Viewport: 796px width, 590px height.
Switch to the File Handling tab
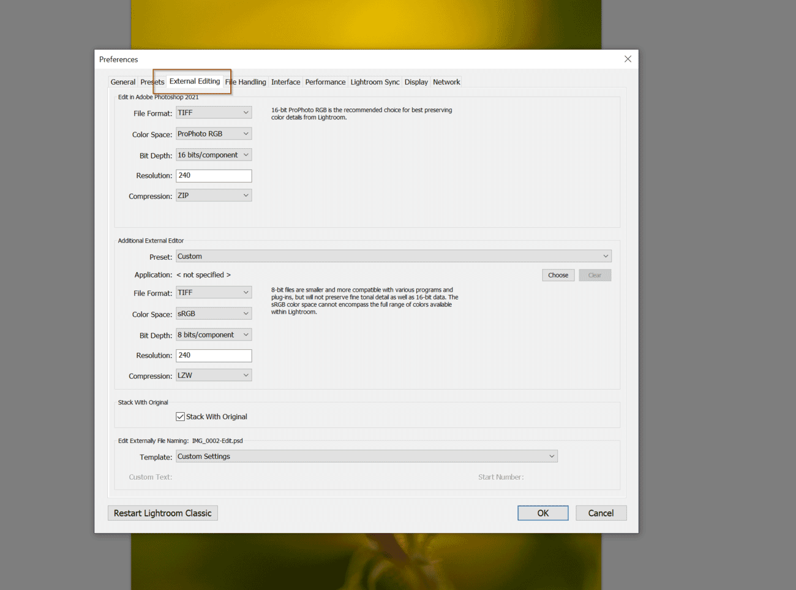pyautogui.click(x=246, y=81)
